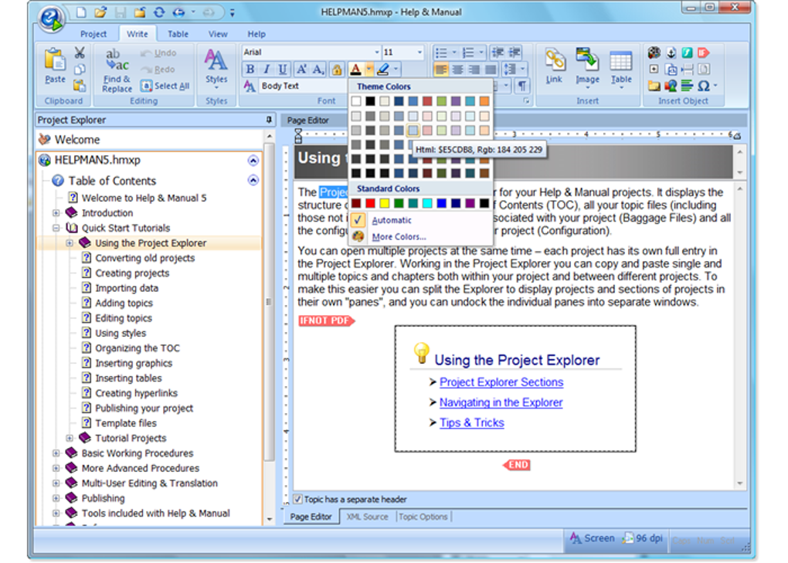Apply superscript formatting

point(301,70)
